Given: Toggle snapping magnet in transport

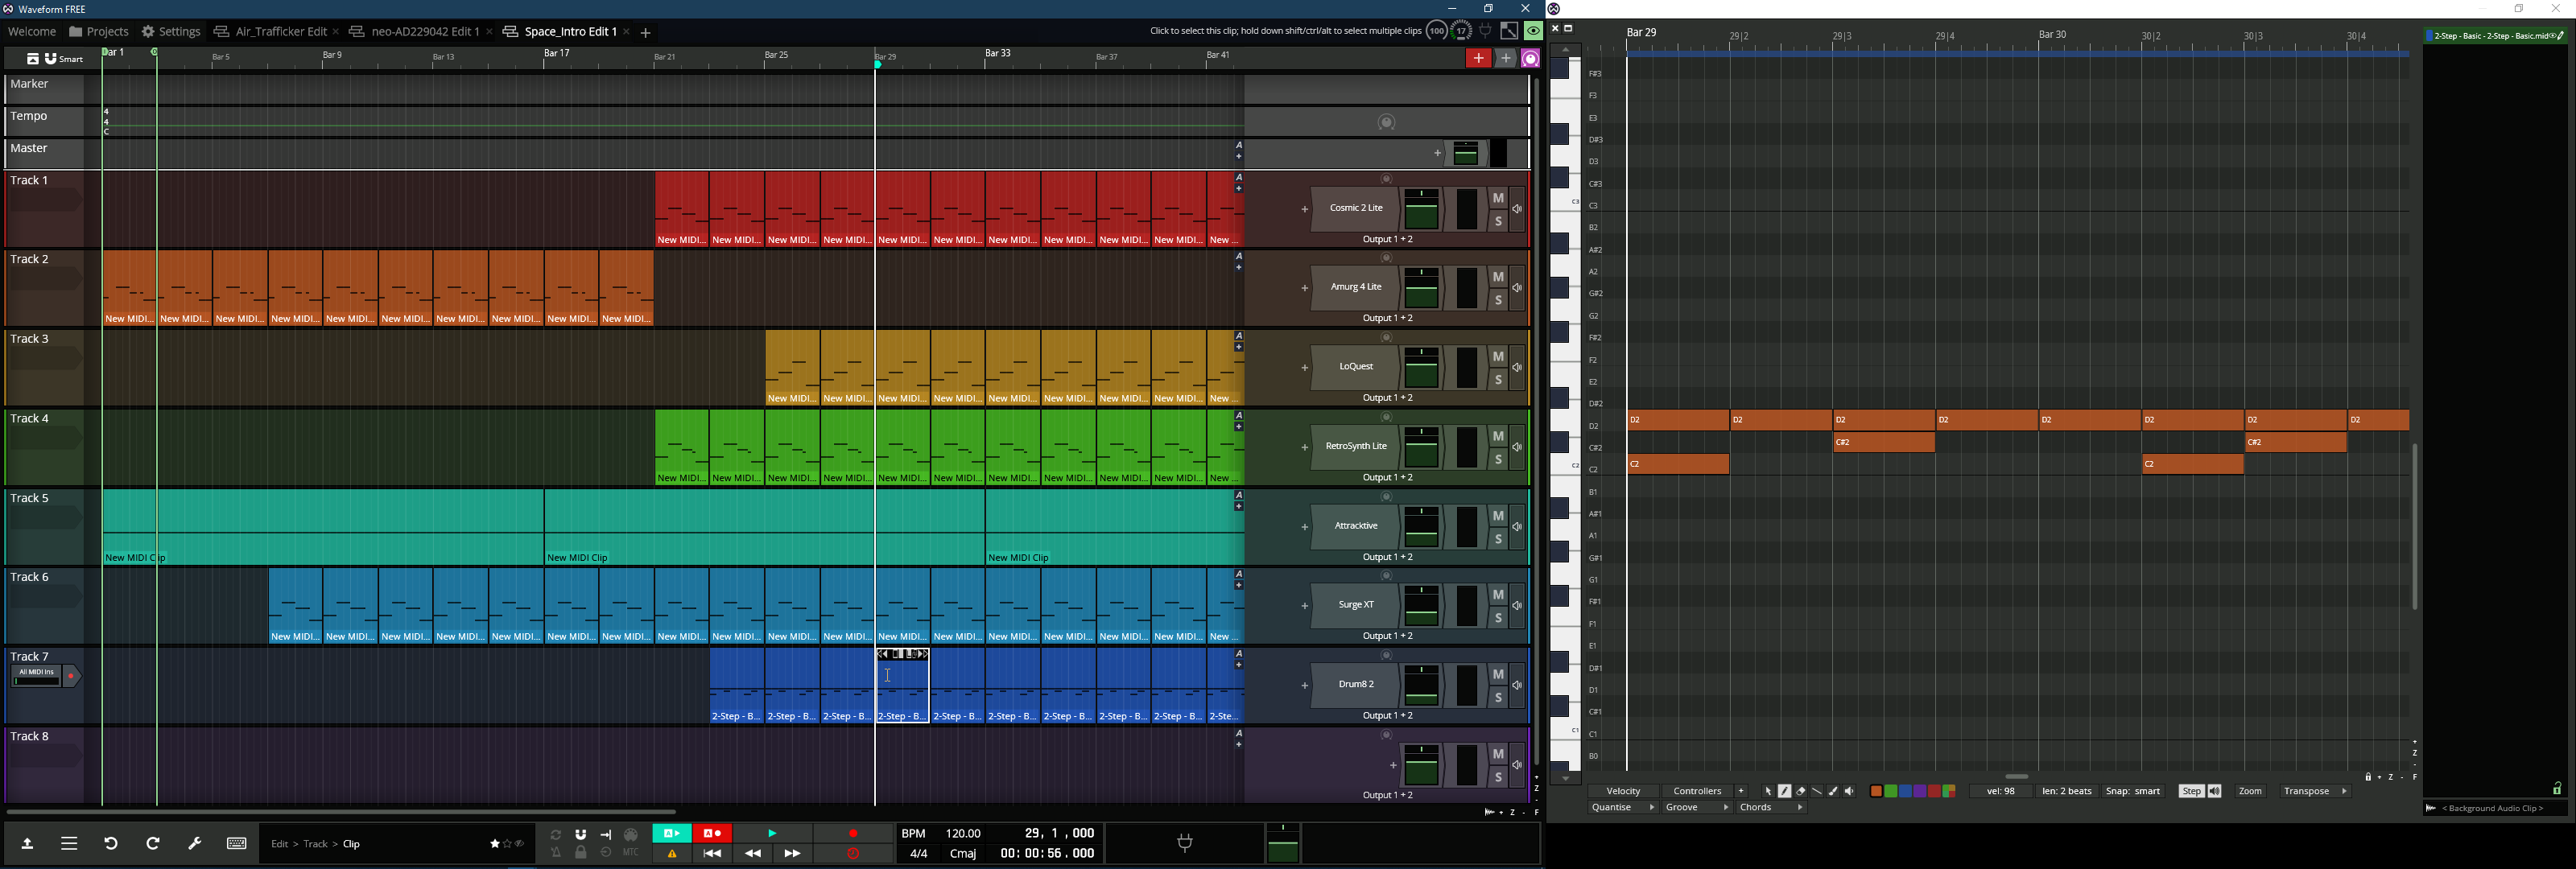Looking at the screenshot, I should tap(581, 834).
